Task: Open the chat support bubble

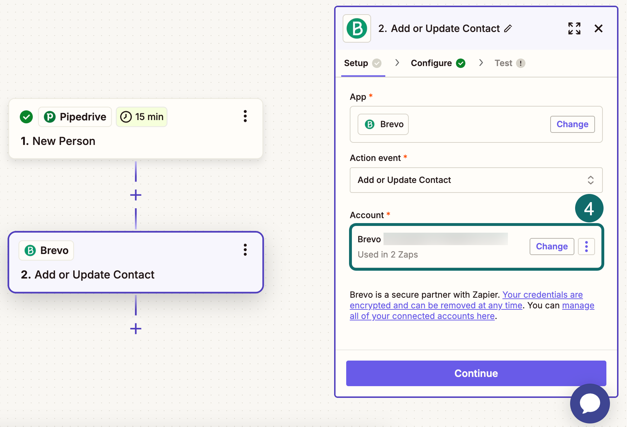Action: point(590,404)
